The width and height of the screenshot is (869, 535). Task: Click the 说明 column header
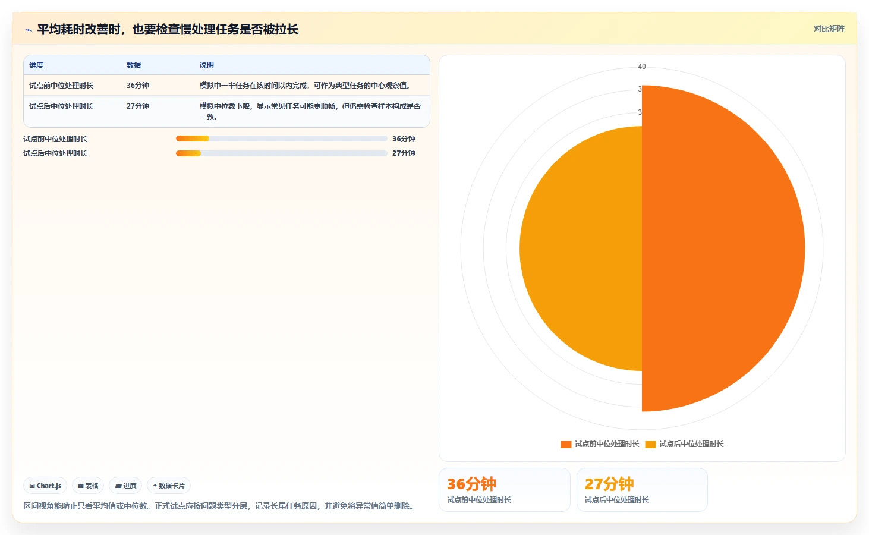click(x=206, y=65)
